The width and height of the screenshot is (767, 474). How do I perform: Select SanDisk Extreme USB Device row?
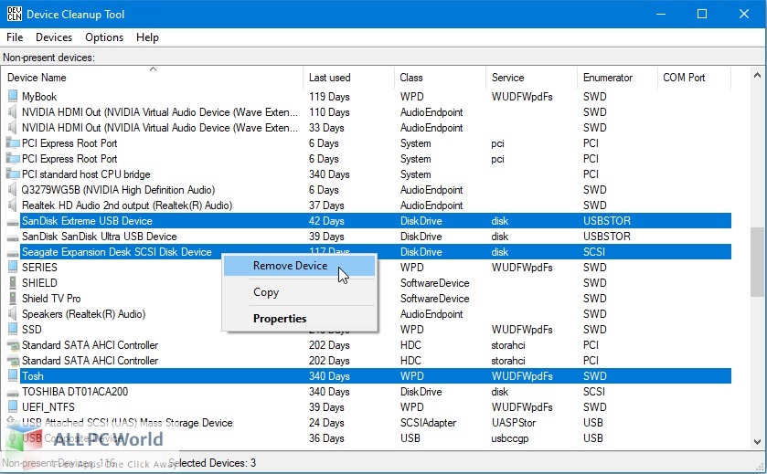click(368, 221)
